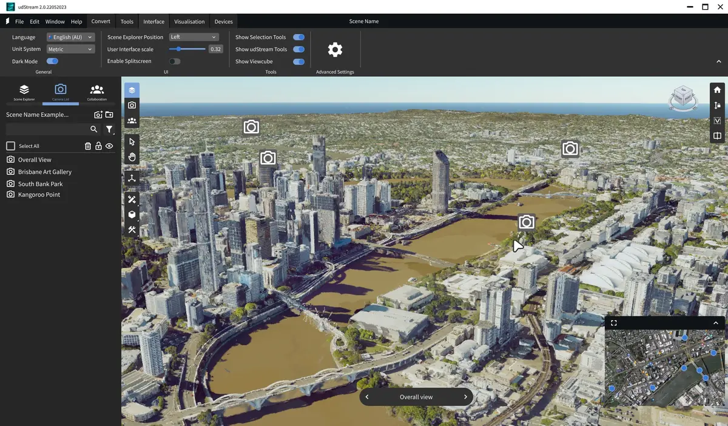Viewport: 728px width, 426px height.
Task: Click the dotted box V selection icon
Action: click(x=717, y=121)
